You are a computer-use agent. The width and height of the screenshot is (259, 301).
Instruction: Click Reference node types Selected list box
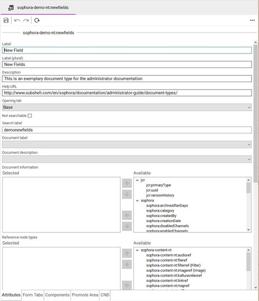pos(61,268)
